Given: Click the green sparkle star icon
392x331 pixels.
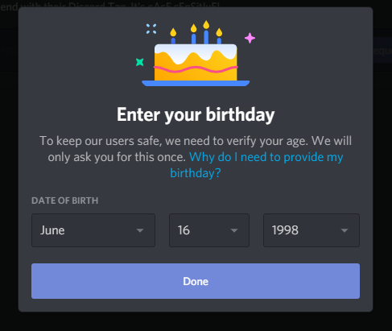Looking at the screenshot, I should pyautogui.click(x=140, y=62).
